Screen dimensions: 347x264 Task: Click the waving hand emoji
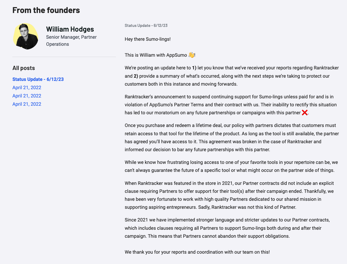(191, 55)
